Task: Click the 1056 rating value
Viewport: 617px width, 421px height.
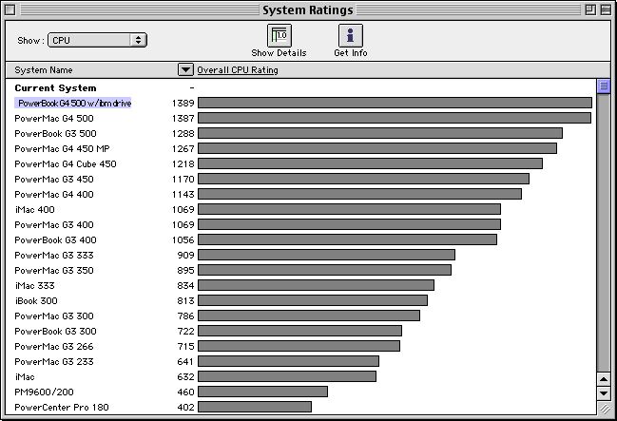Action: click(x=183, y=240)
